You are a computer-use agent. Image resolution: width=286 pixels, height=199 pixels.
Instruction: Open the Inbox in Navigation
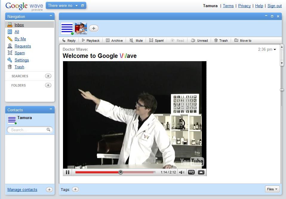(x=19, y=25)
